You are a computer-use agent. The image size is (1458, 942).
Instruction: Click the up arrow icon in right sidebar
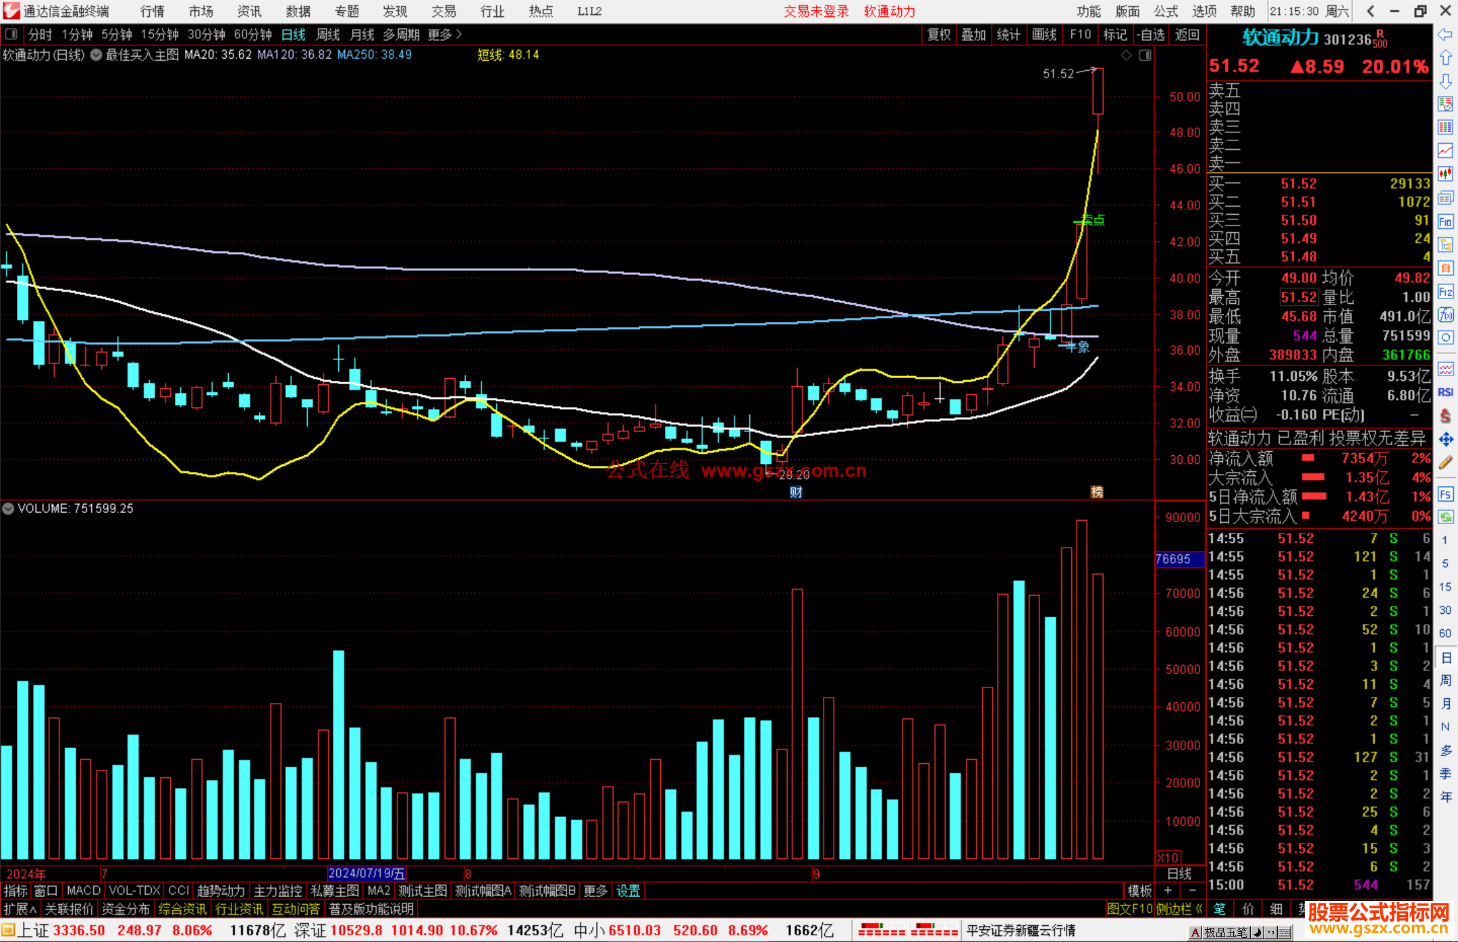(1445, 58)
